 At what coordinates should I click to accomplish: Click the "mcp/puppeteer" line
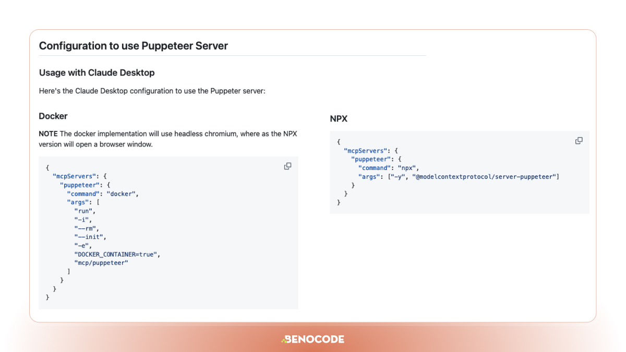pyautogui.click(x=101, y=263)
